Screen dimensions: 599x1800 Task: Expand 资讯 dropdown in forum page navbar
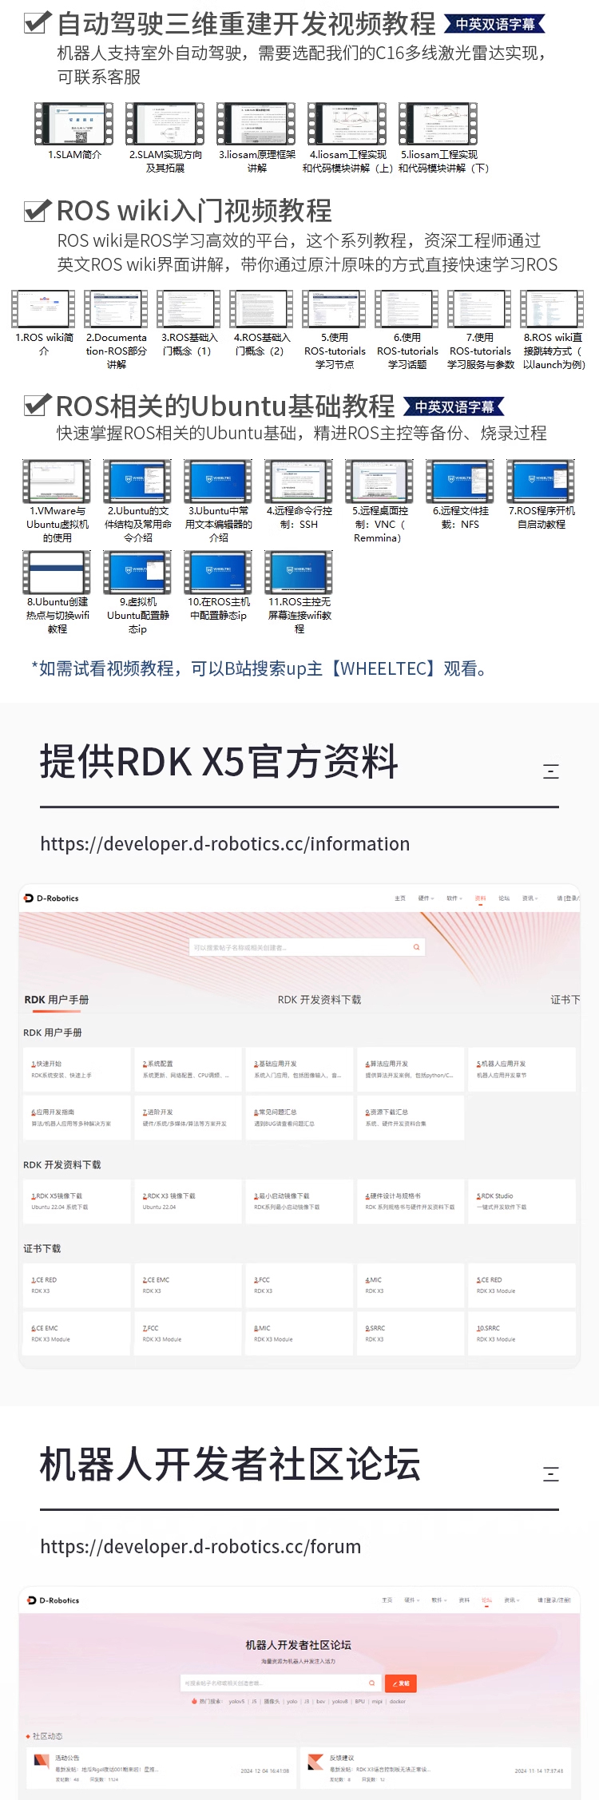[512, 1600]
